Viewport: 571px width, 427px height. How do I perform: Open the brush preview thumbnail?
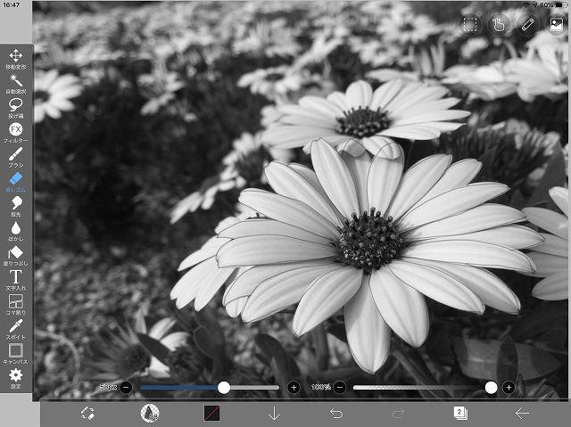[x=150, y=414]
